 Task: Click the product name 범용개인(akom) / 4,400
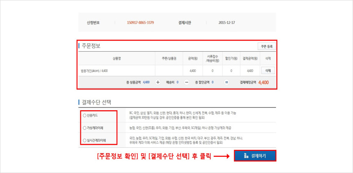pyautogui.click(x=94, y=71)
